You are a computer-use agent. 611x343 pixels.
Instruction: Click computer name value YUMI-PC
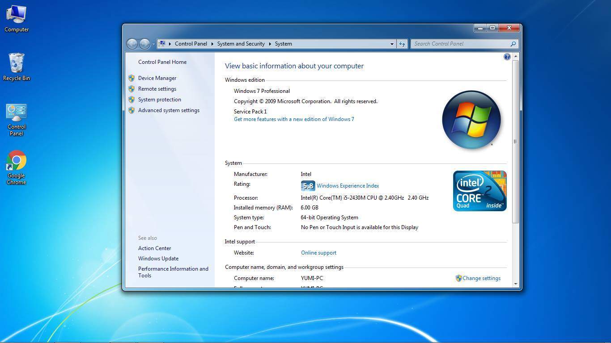(x=312, y=278)
